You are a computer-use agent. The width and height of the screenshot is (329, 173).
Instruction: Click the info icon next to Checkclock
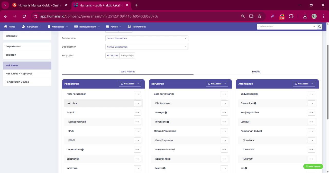pos(255,103)
